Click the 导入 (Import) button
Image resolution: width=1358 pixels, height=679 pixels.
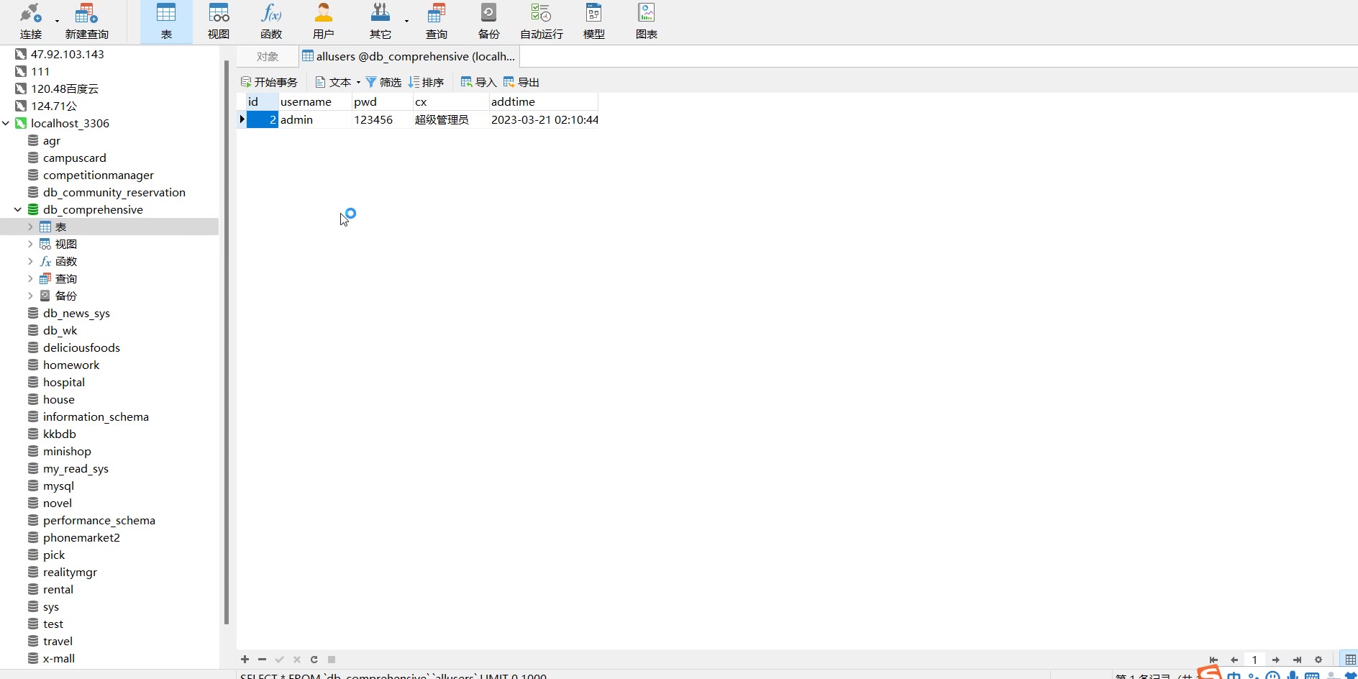point(478,82)
